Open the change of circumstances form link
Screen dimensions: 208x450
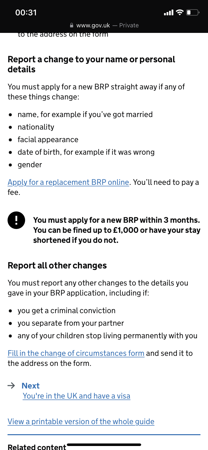[76, 353]
